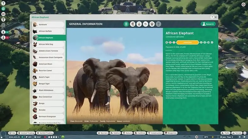Close the African Elephant Zoopedia window
The image size is (248, 139).
pos(216,17)
